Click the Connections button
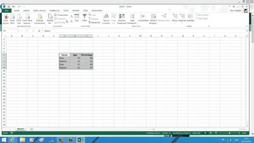Image resolution: width=254 pixels, height=143 pixels. (61, 15)
